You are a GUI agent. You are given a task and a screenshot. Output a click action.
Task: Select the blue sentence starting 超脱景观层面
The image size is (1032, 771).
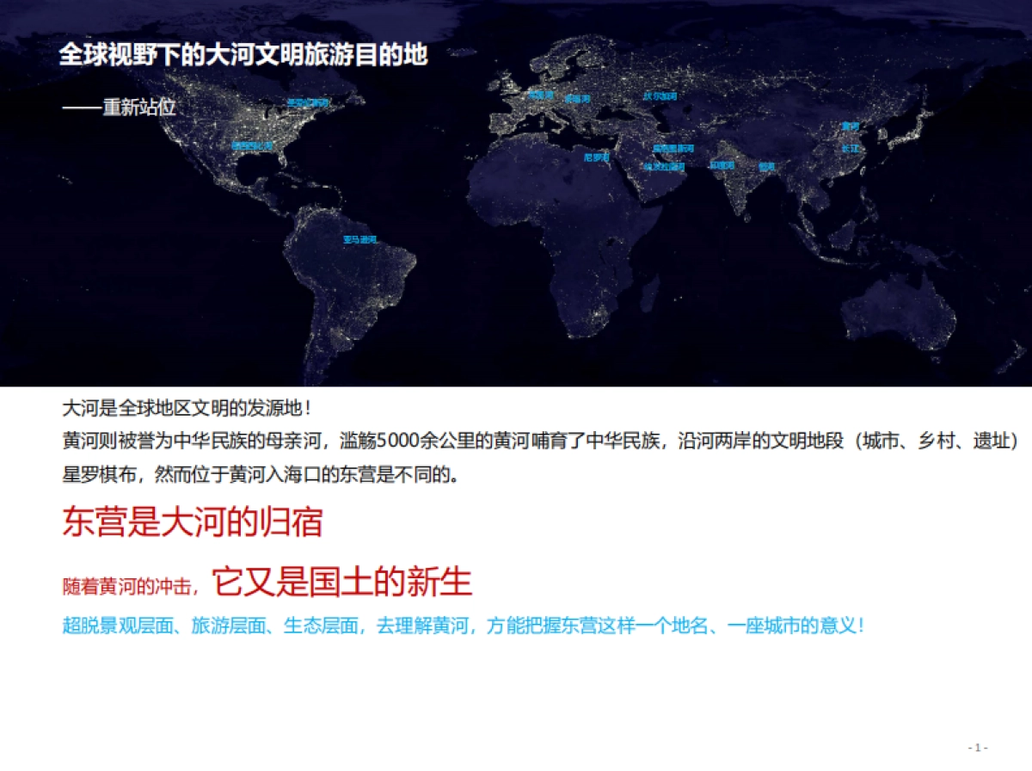pyautogui.click(x=463, y=626)
